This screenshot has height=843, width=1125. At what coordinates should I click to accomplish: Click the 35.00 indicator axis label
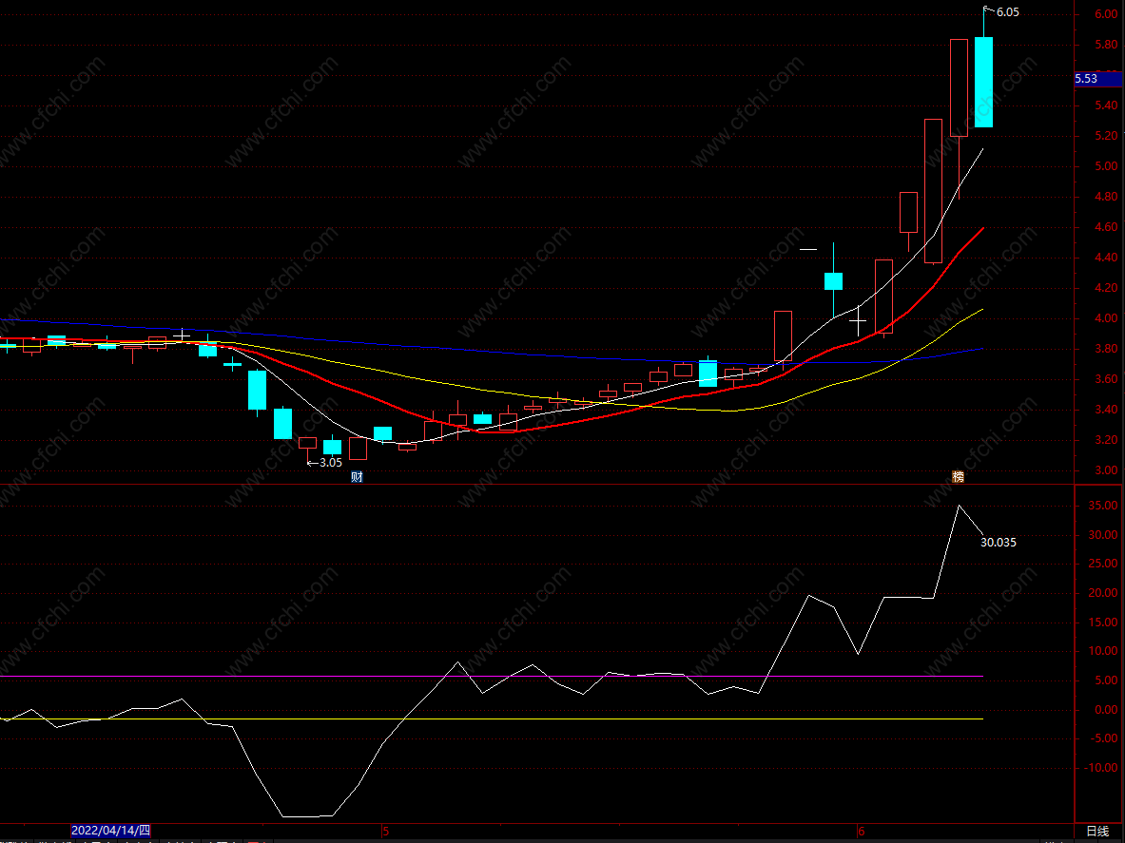click(1103, 506)
